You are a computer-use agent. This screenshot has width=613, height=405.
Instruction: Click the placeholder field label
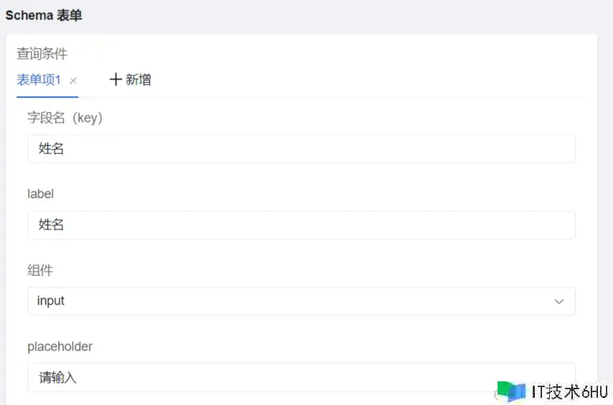click(x=60, y=347)
